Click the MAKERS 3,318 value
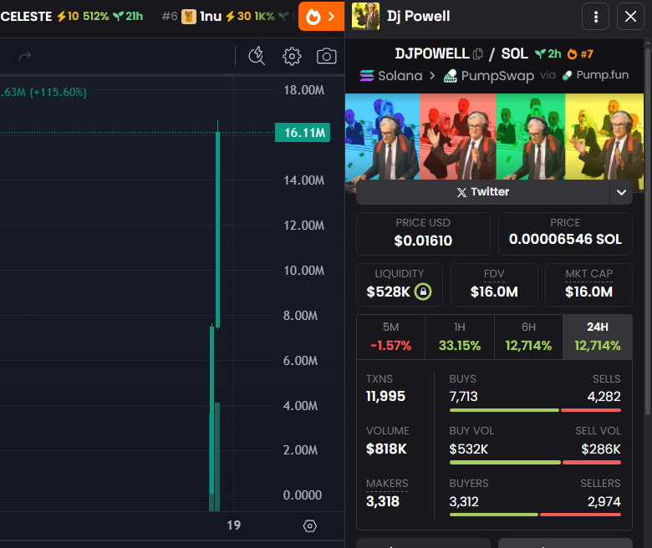This screenshot has height=548, width=652. point(383,501)
